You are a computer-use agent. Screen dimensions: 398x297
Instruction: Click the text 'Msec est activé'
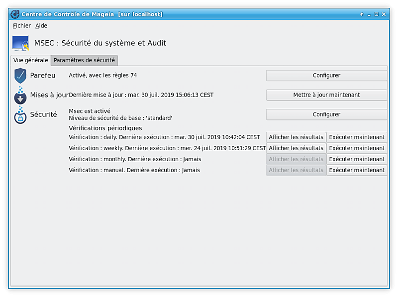coord(90,111)
